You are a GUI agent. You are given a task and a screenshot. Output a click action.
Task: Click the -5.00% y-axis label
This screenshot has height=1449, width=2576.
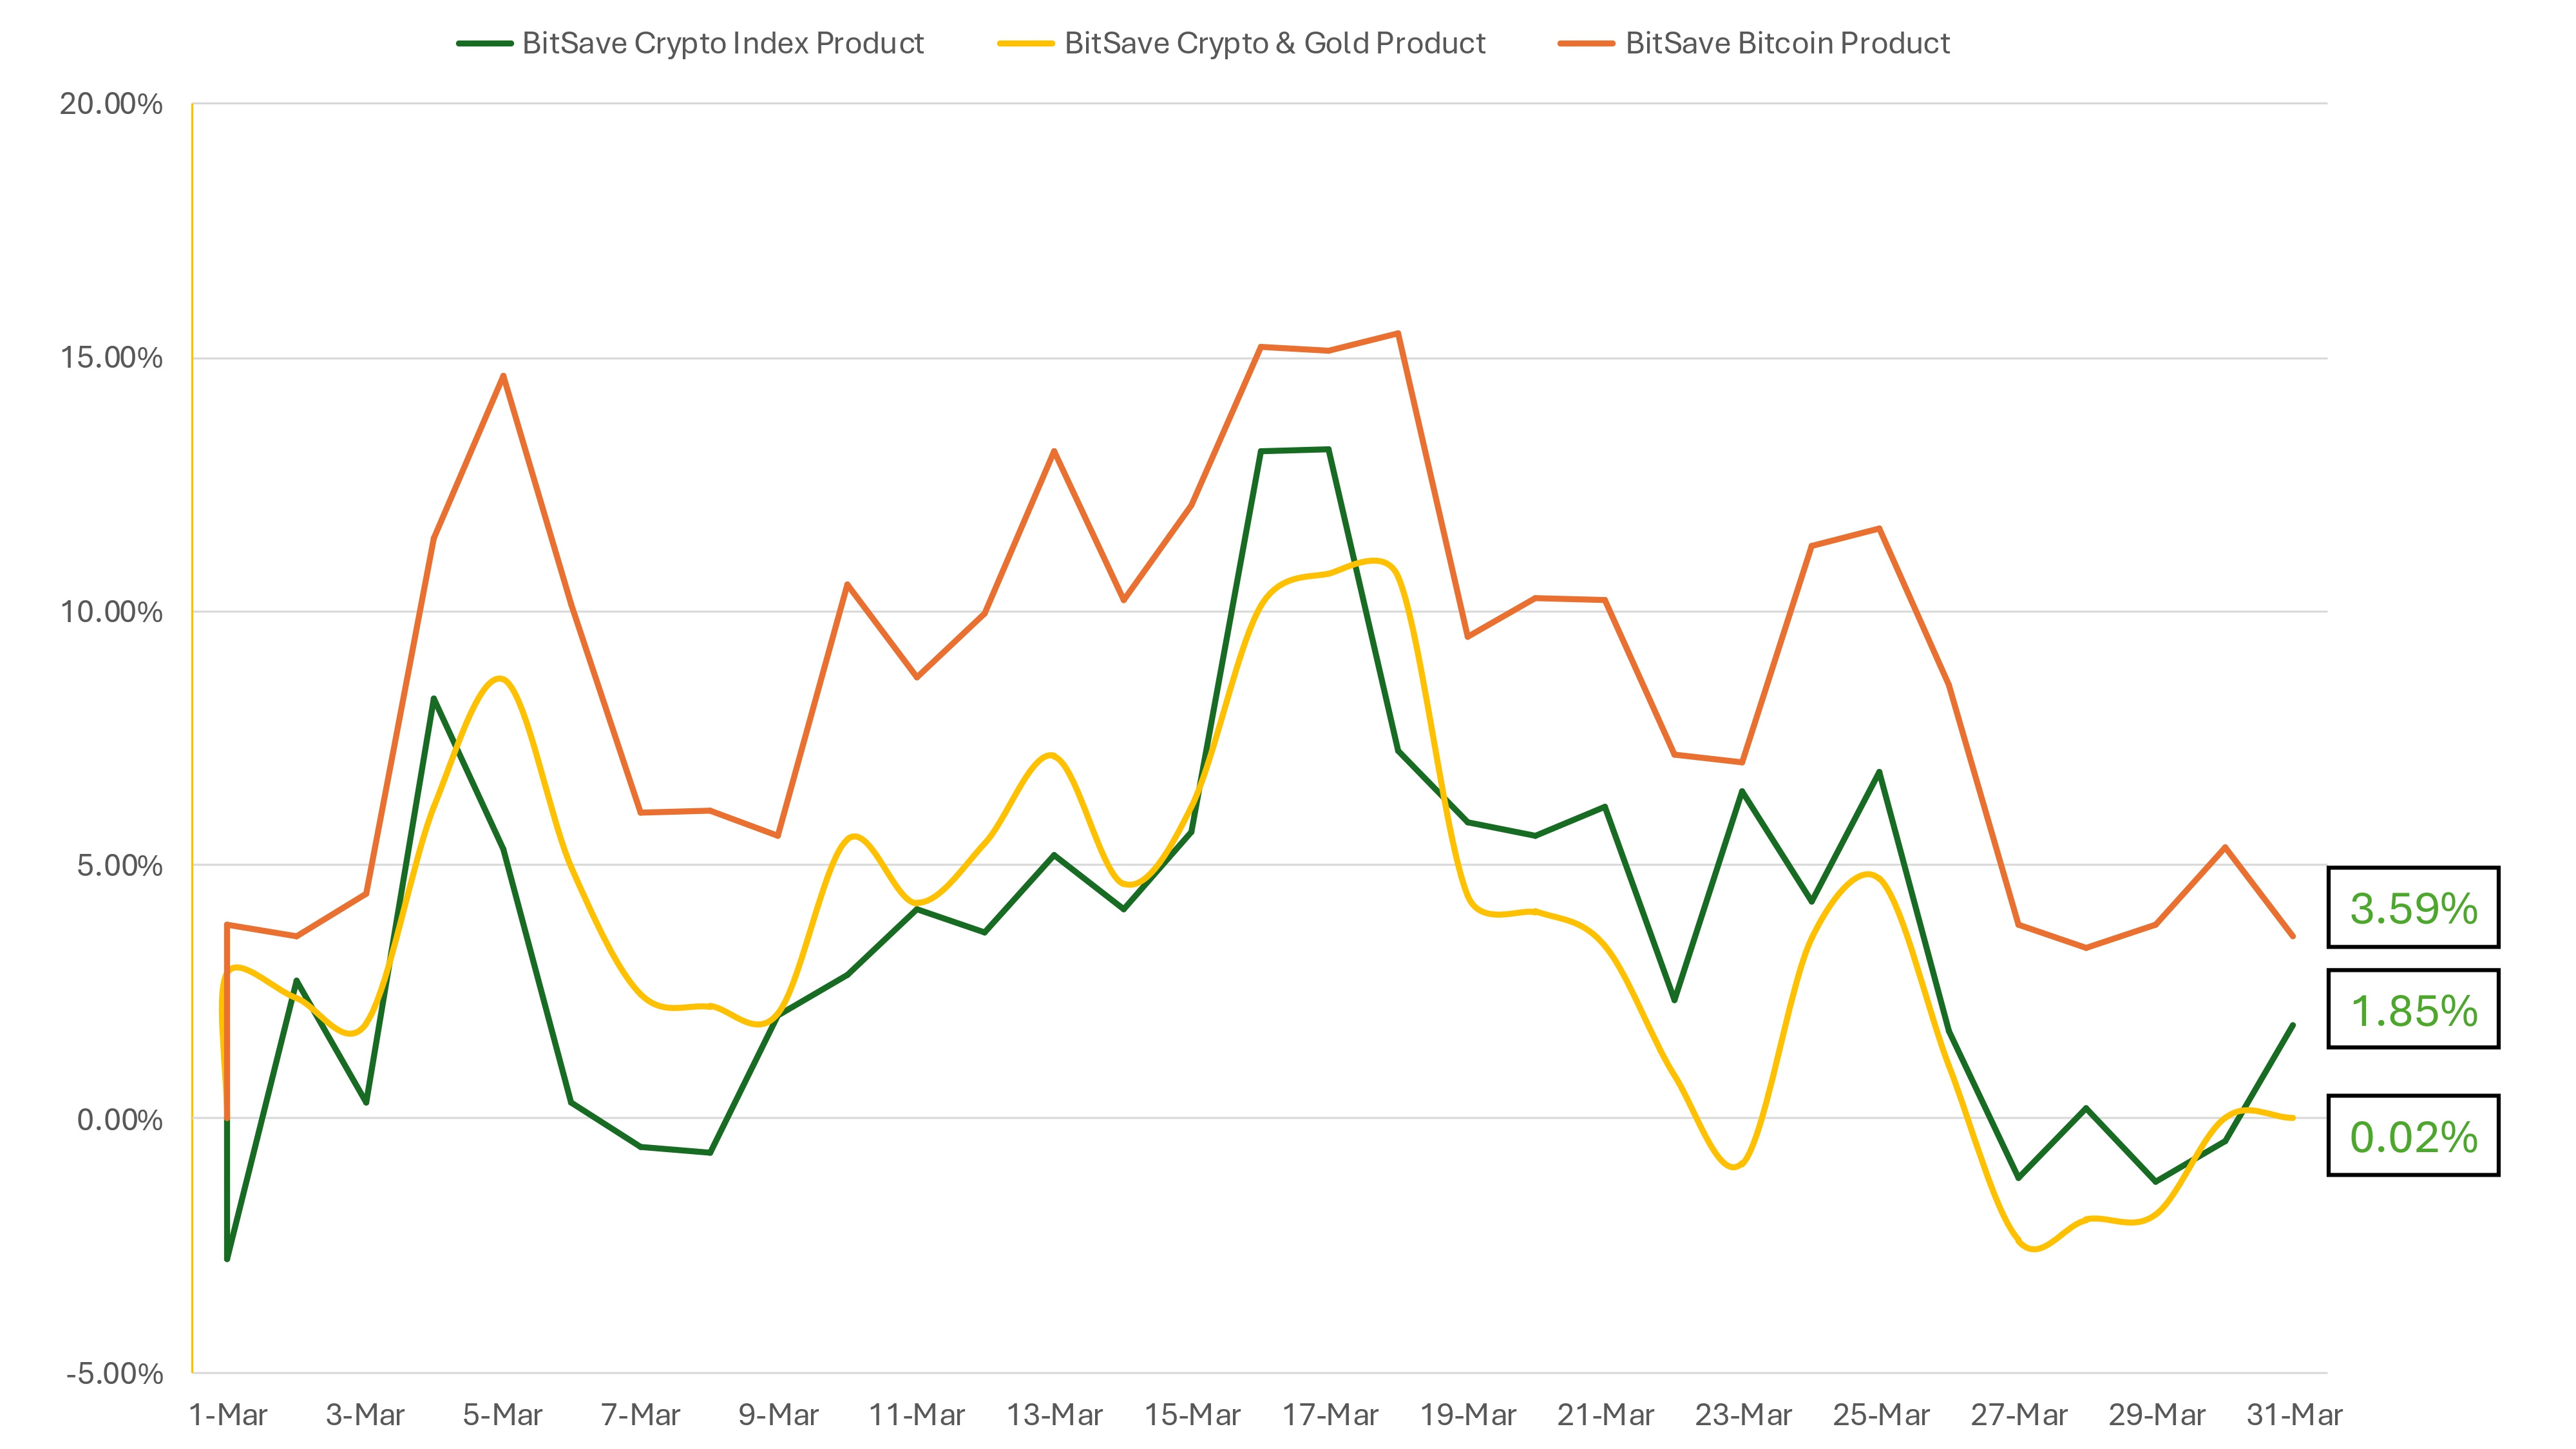(114, 1373)
